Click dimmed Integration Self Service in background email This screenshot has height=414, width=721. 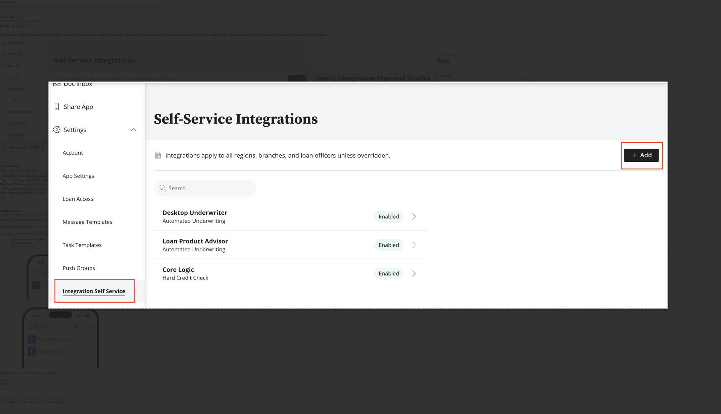[x=23, y=146]
